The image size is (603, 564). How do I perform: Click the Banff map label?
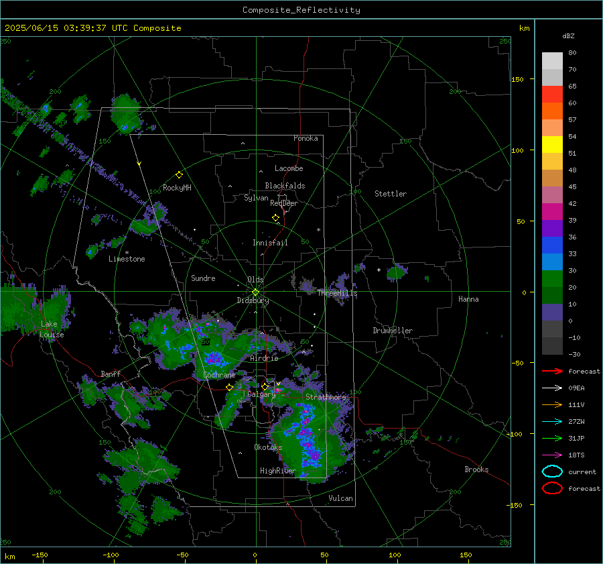[111, 374]
